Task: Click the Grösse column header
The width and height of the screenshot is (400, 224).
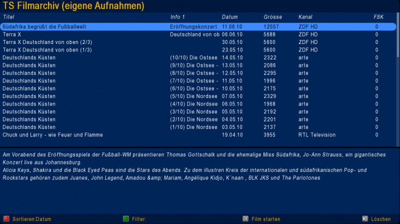Action: (x=272, y=17)
